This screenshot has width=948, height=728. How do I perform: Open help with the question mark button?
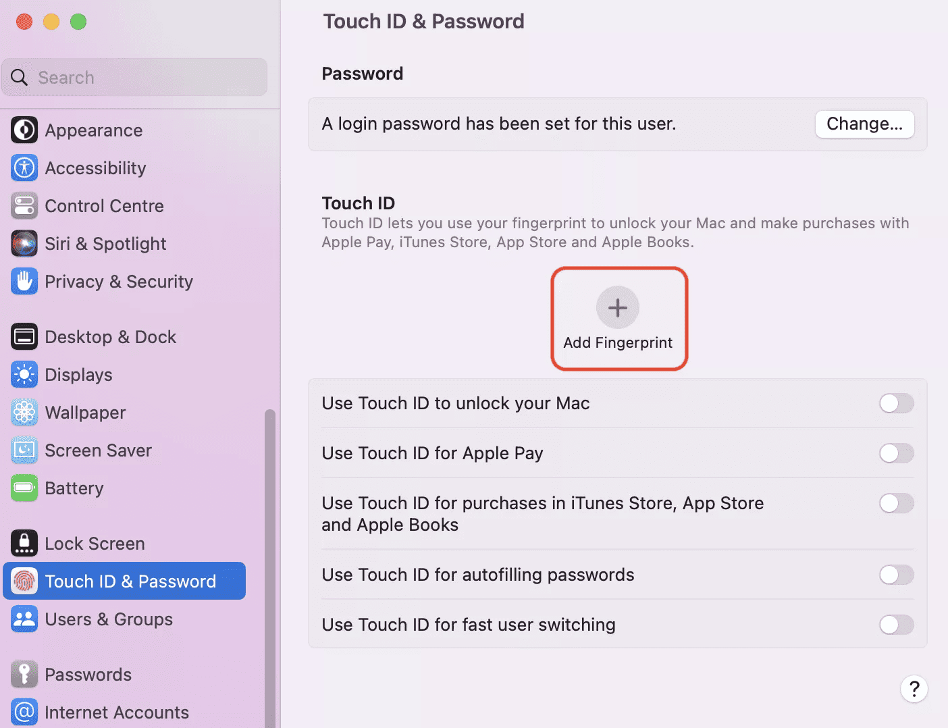click(x=914, y=689)
